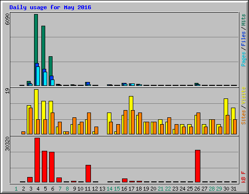This screenshot has width=249, height=194.
Task: Click the day label 31
Action: click(233, 189)
